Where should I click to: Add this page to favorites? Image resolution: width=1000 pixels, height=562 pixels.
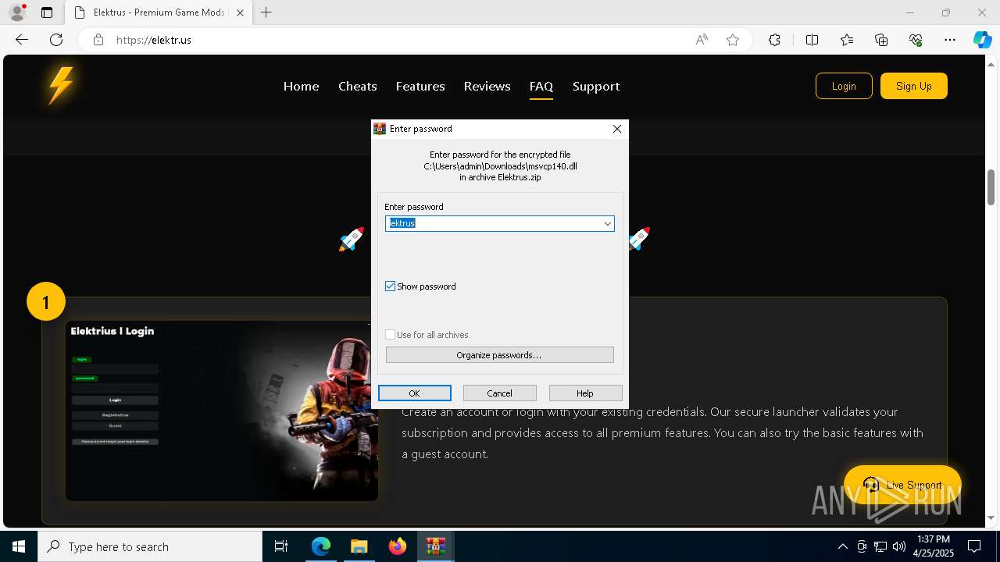pos(733,40)
